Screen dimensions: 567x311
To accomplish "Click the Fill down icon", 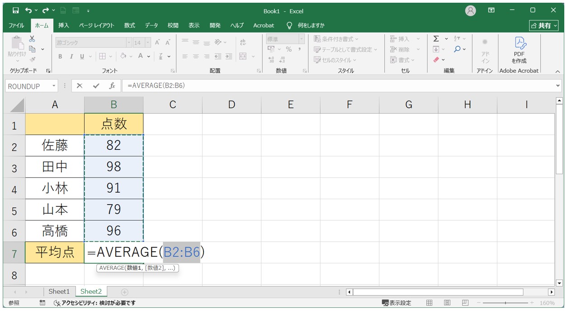I will (x=436, y=49).
